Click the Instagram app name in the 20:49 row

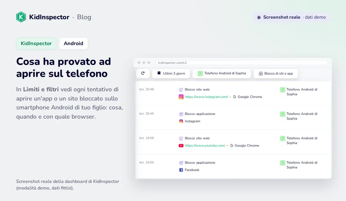192,121
